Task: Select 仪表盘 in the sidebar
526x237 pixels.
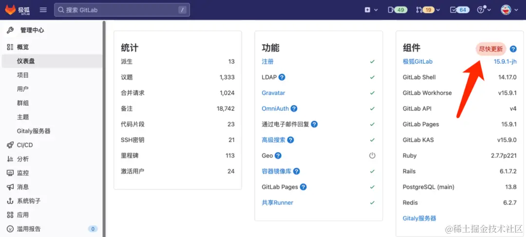Action: click(x=52, y=61)
